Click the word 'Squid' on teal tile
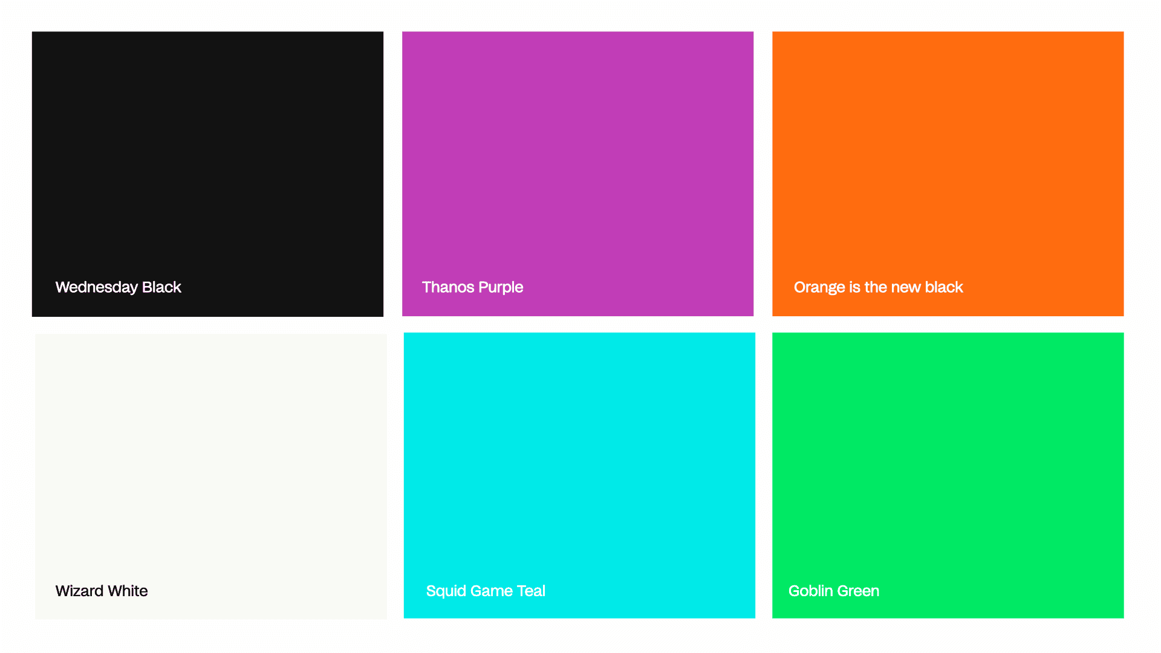This screenshot has height=653, width=1161. pos(446,591)
